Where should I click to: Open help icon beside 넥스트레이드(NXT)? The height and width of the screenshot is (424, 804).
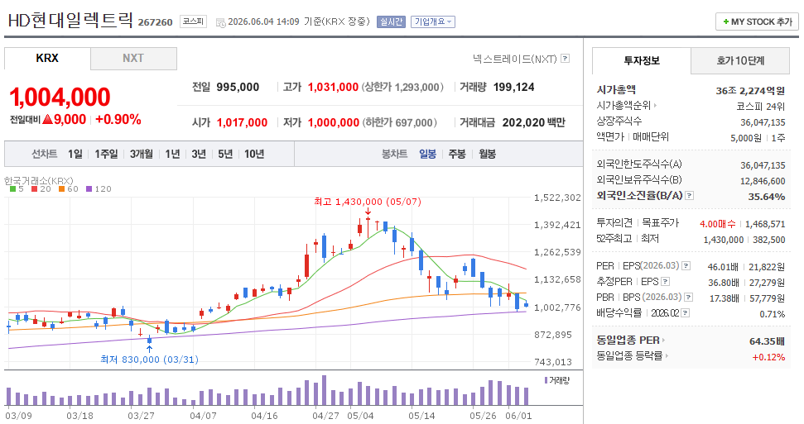click(565, 59)
